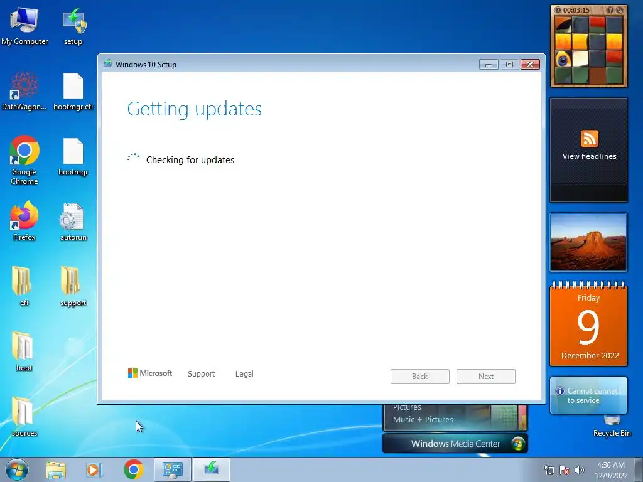Open the volume speaker tray icon
643x482 pixels.
tap(580, 470)
